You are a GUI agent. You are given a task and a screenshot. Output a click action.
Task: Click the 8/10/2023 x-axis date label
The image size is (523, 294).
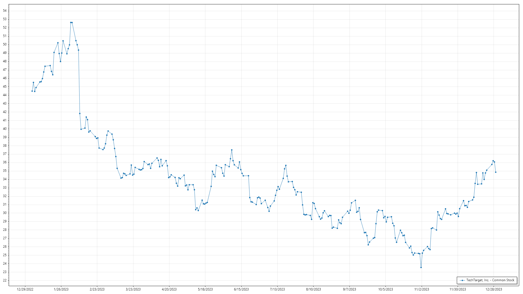(314, 289)
